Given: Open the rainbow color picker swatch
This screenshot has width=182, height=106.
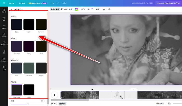Looking at the screenshot, I should coord(77,9).
